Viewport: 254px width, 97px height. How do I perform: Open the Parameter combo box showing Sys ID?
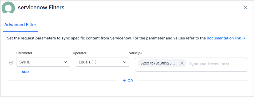tap(43, 62)
